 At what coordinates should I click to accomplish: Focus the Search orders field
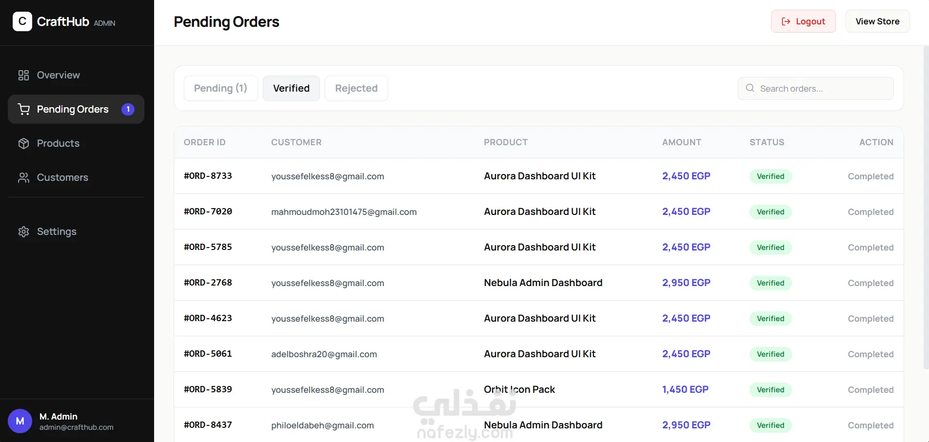[816, 88]
